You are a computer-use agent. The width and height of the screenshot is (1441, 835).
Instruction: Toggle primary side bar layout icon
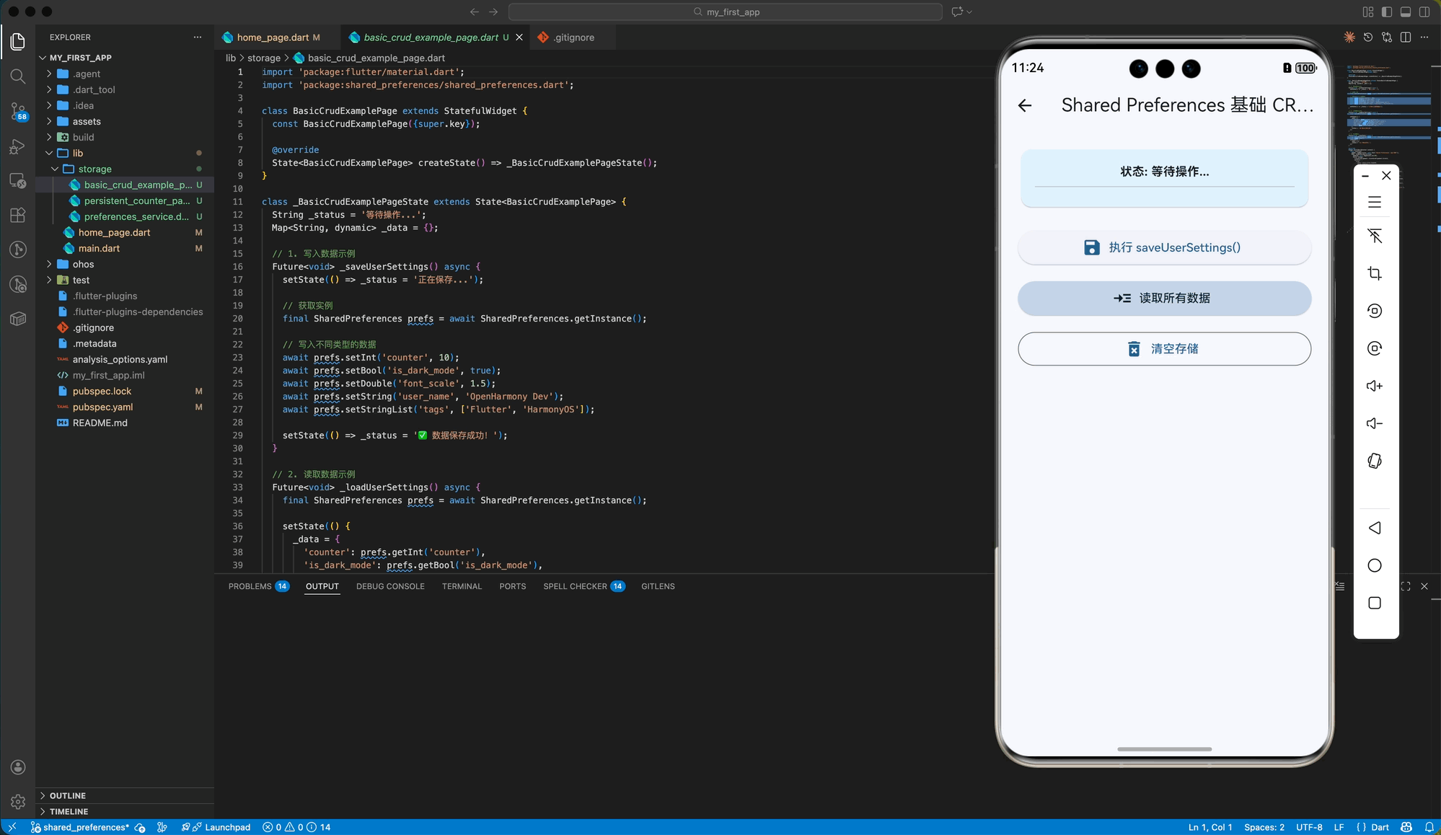(1387, 12)
